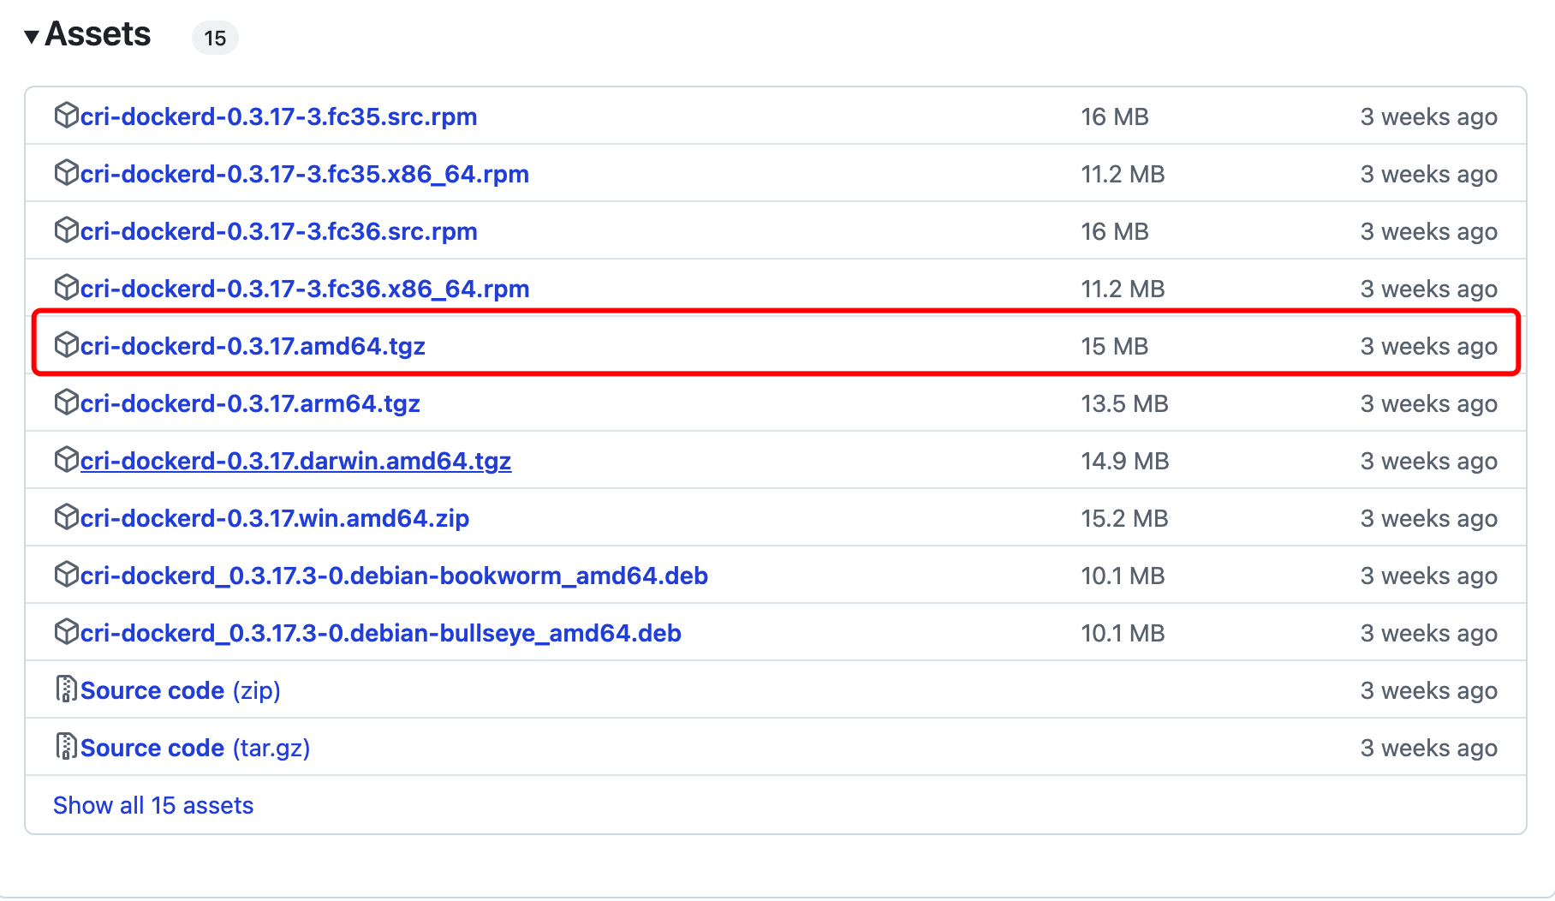The image size is (1555, 901).
Task: Click package icon beside cri-dockerd-0.3.17.arm64.tgz
Action: pos(66,403)
